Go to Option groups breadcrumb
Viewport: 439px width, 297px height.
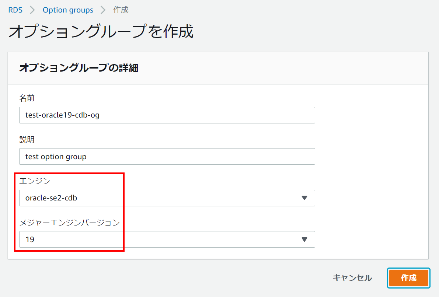coord(68,10)
